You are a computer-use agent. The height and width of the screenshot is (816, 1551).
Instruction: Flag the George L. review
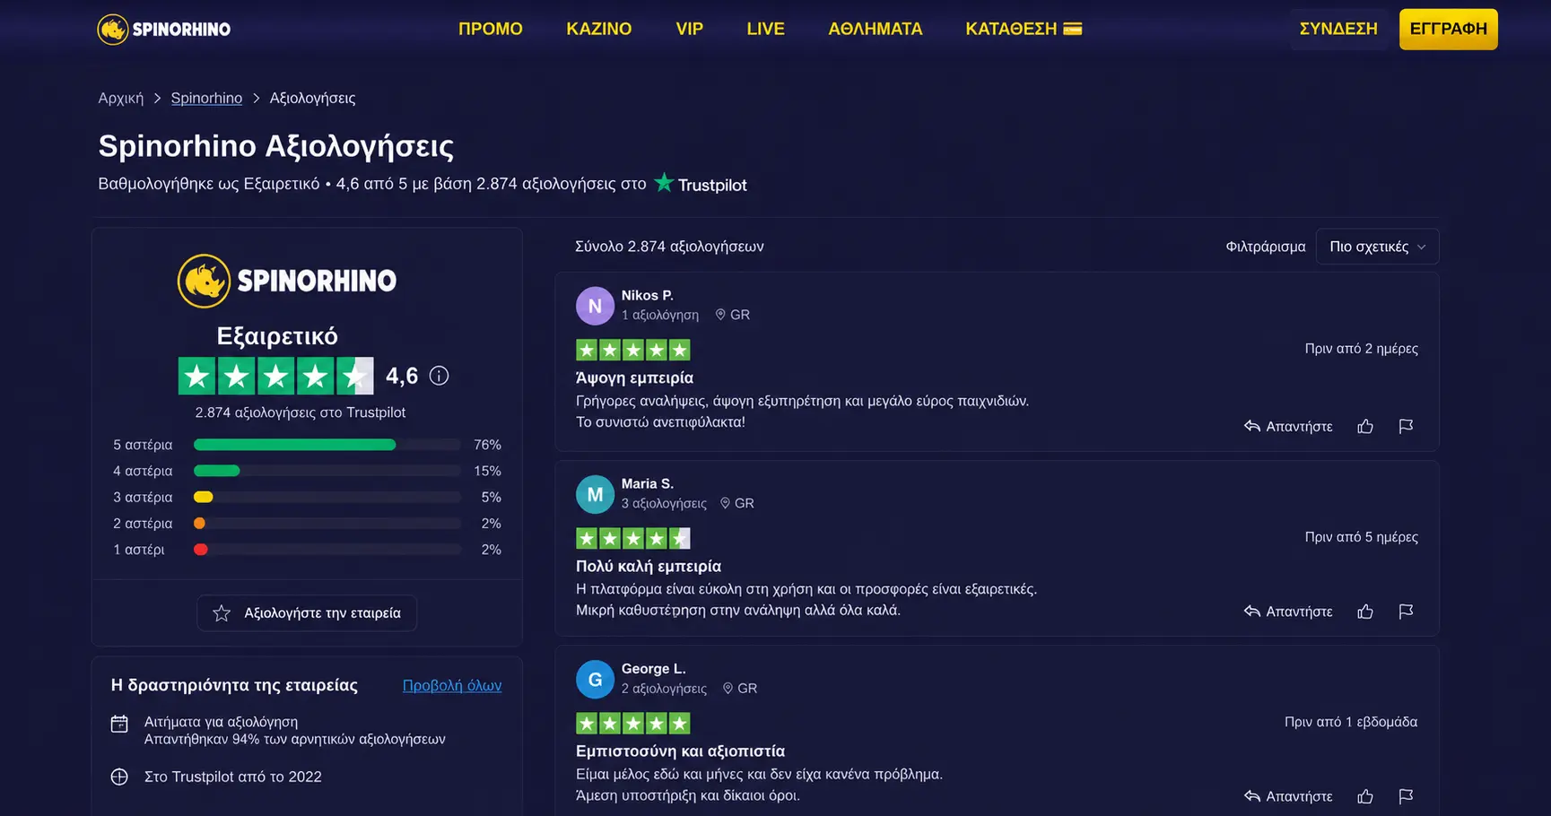click(x=1406, y=796)
